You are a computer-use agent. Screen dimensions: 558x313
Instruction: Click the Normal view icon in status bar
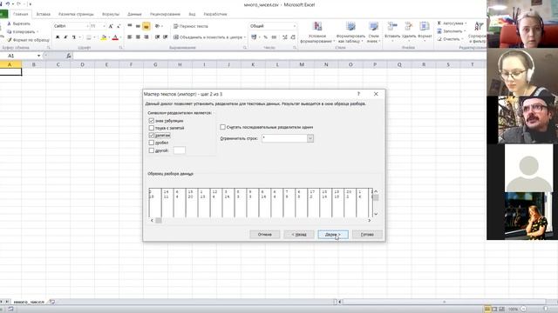[x=487, y=310]
